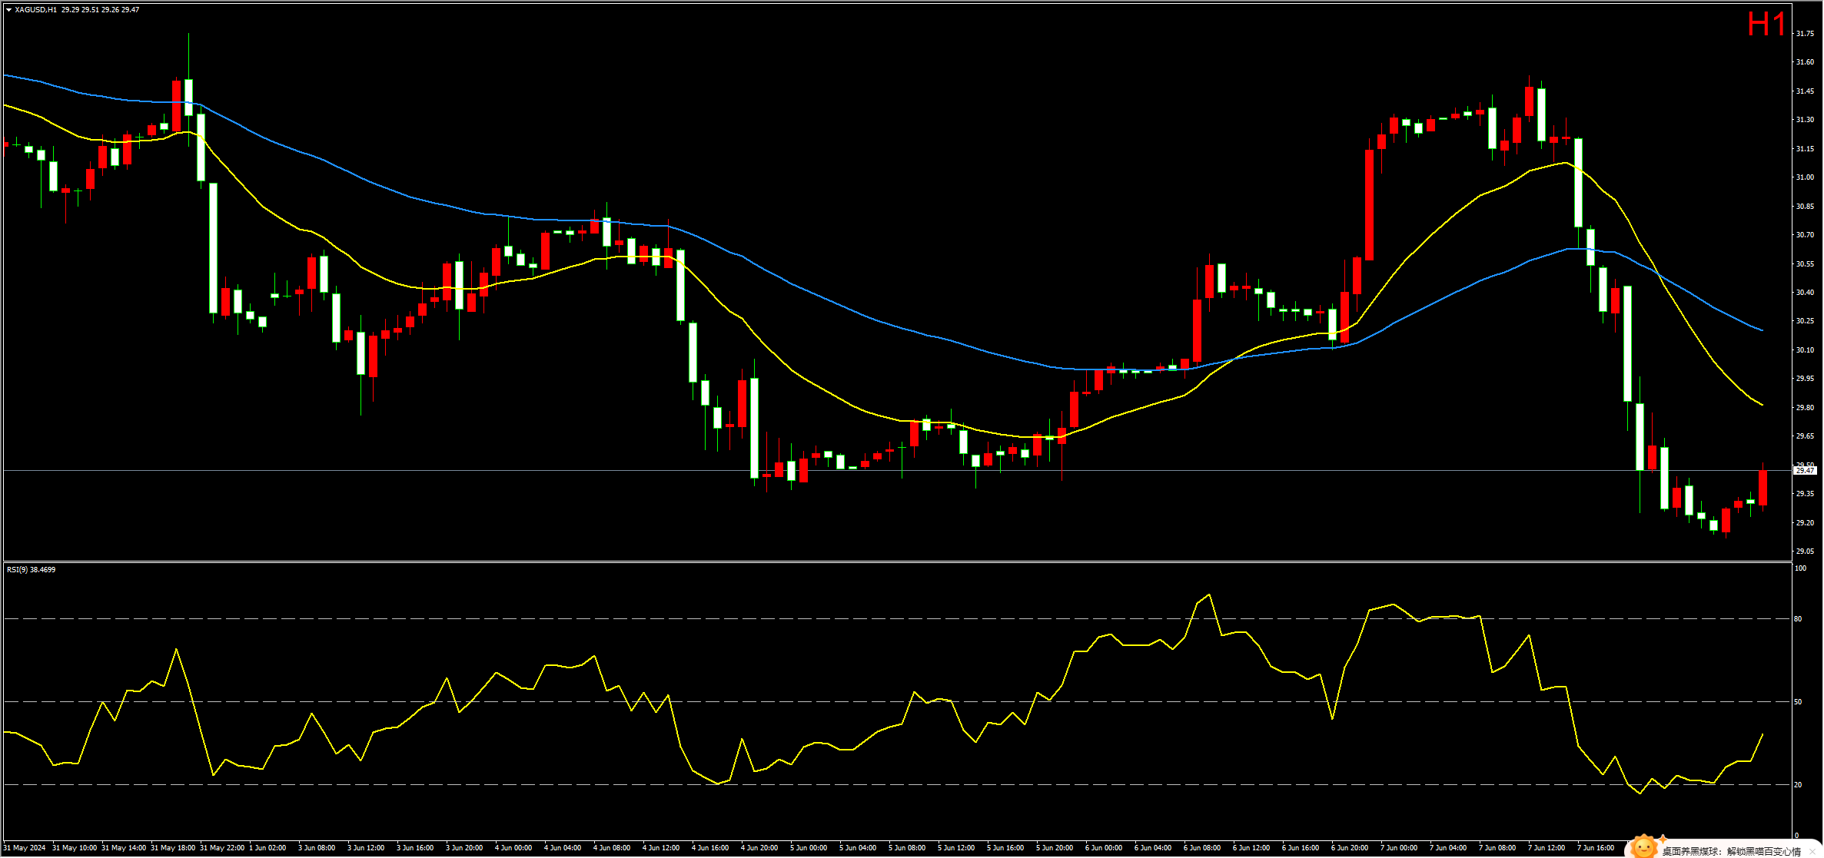Click the 29.20 price axis label
Screen dimensions: 1824x858
[1805, 523]
